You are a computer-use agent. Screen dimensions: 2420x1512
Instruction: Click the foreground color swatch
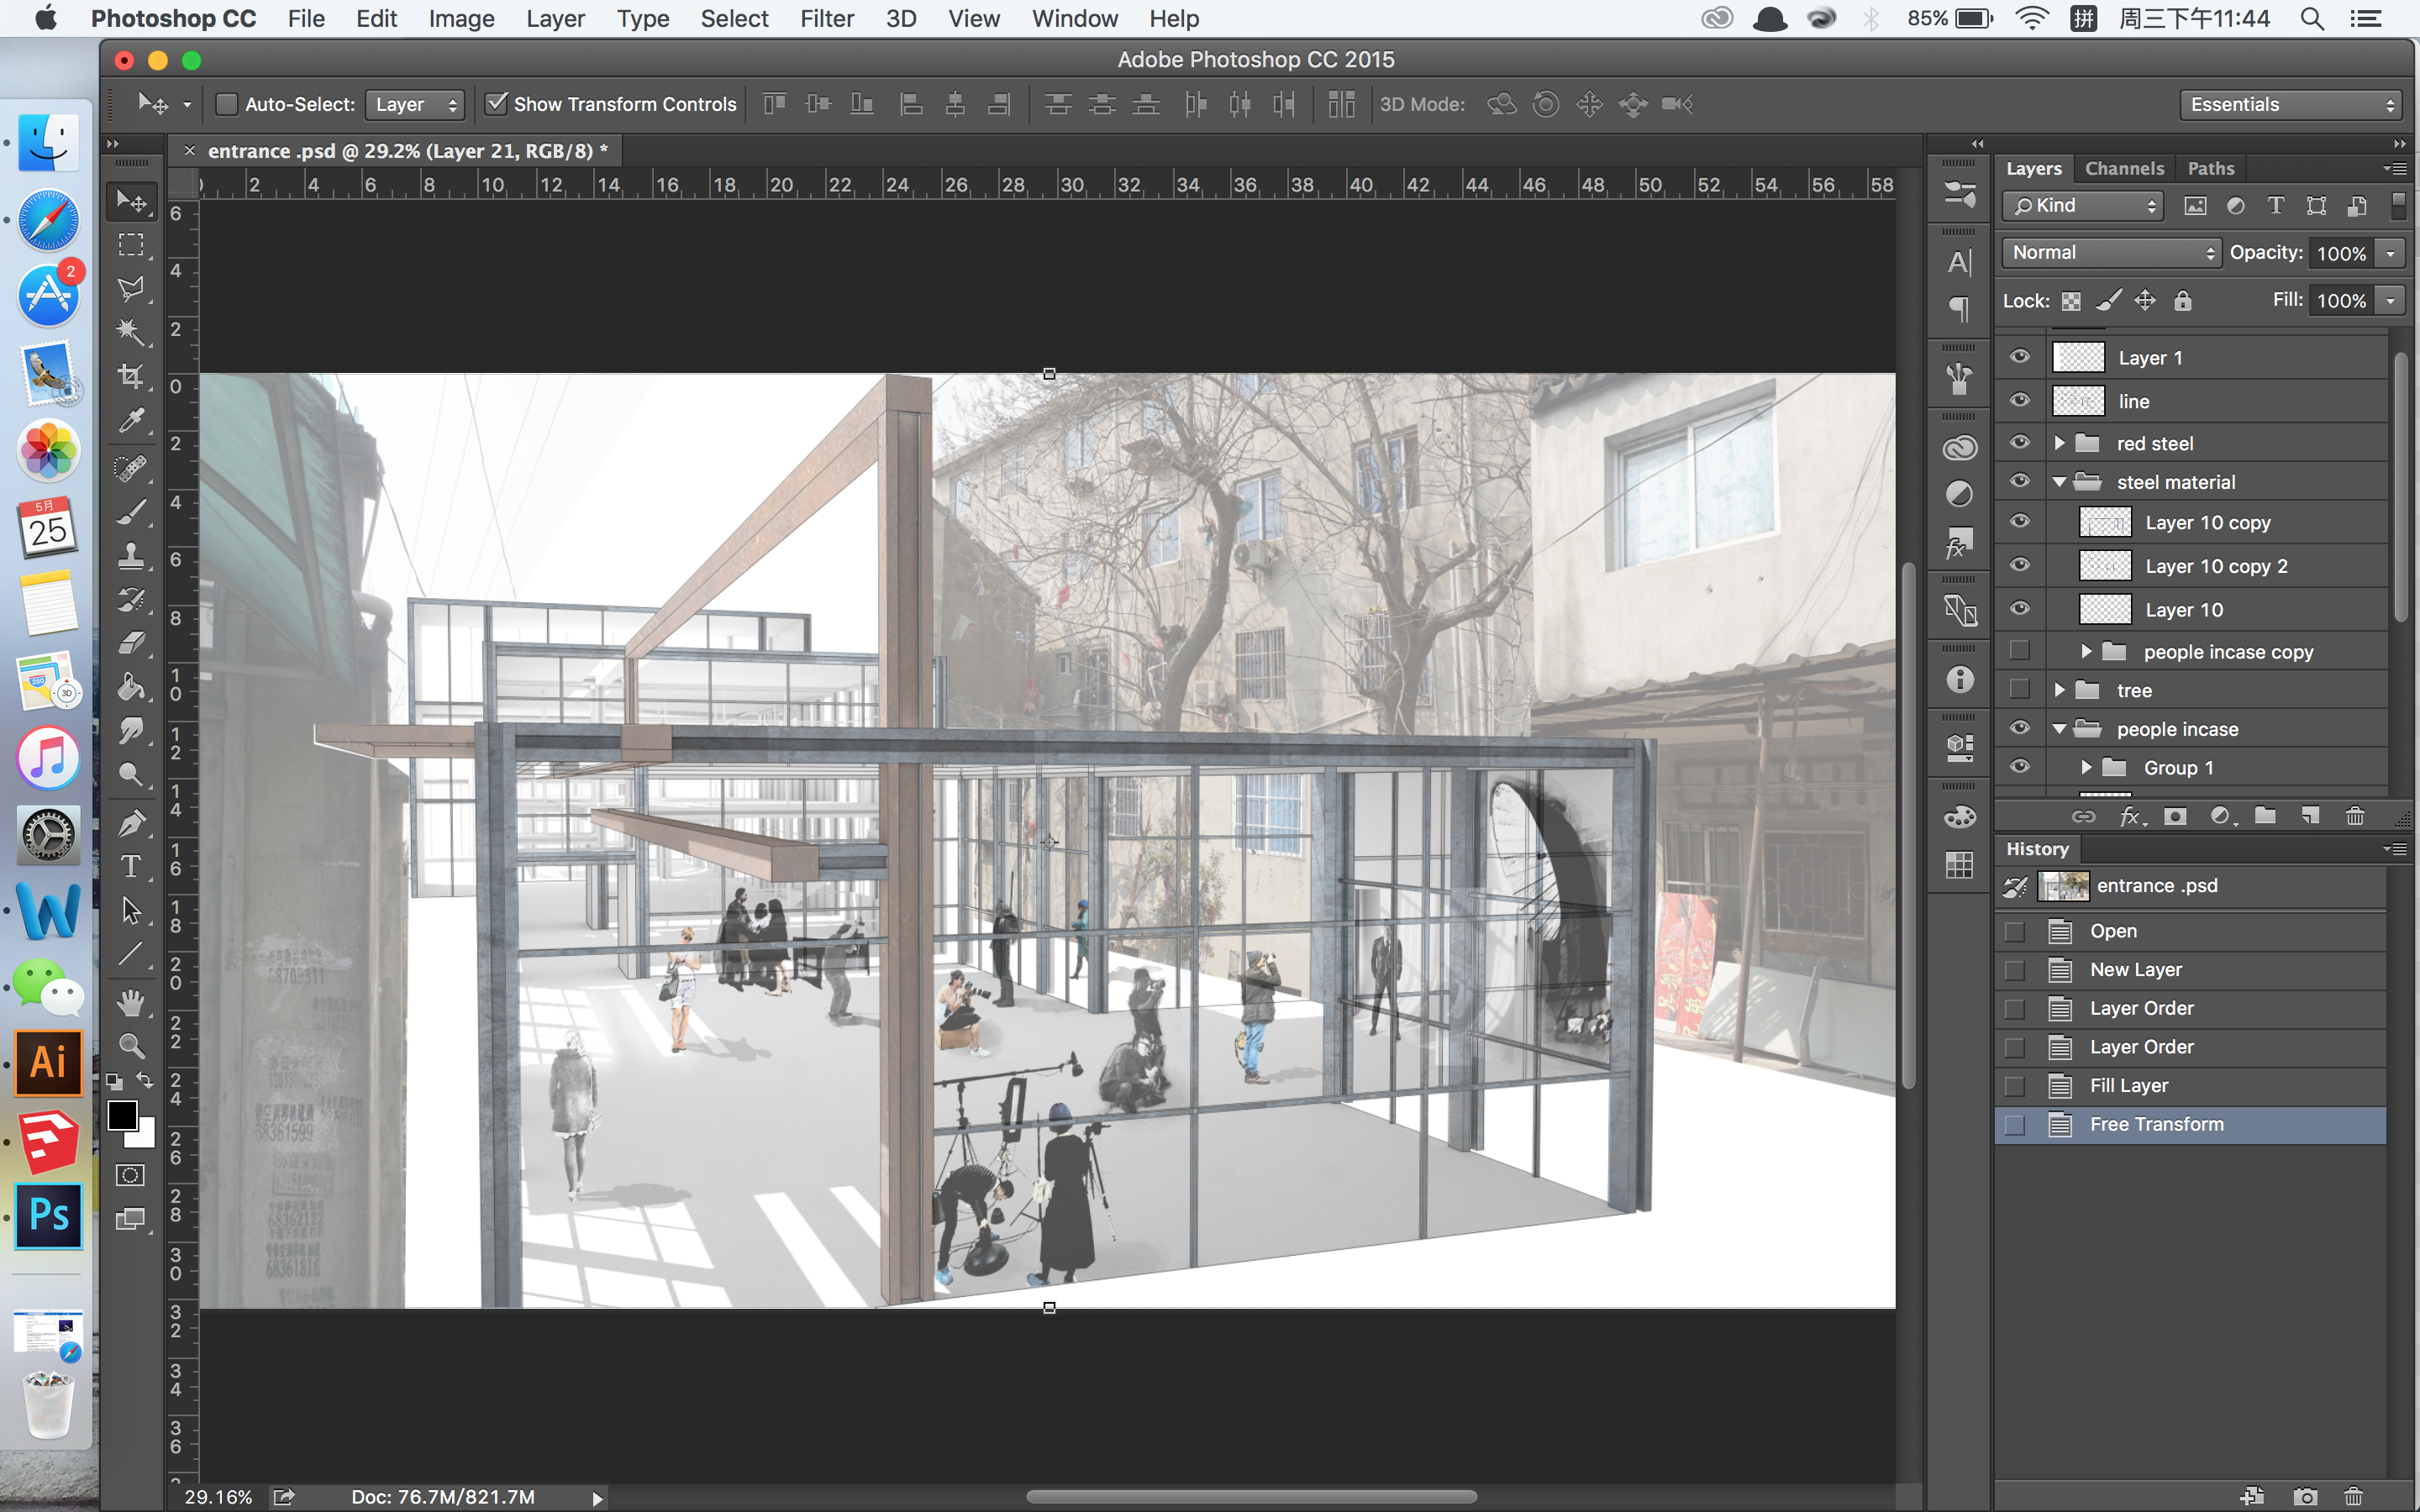click(x=124, y=1115)
